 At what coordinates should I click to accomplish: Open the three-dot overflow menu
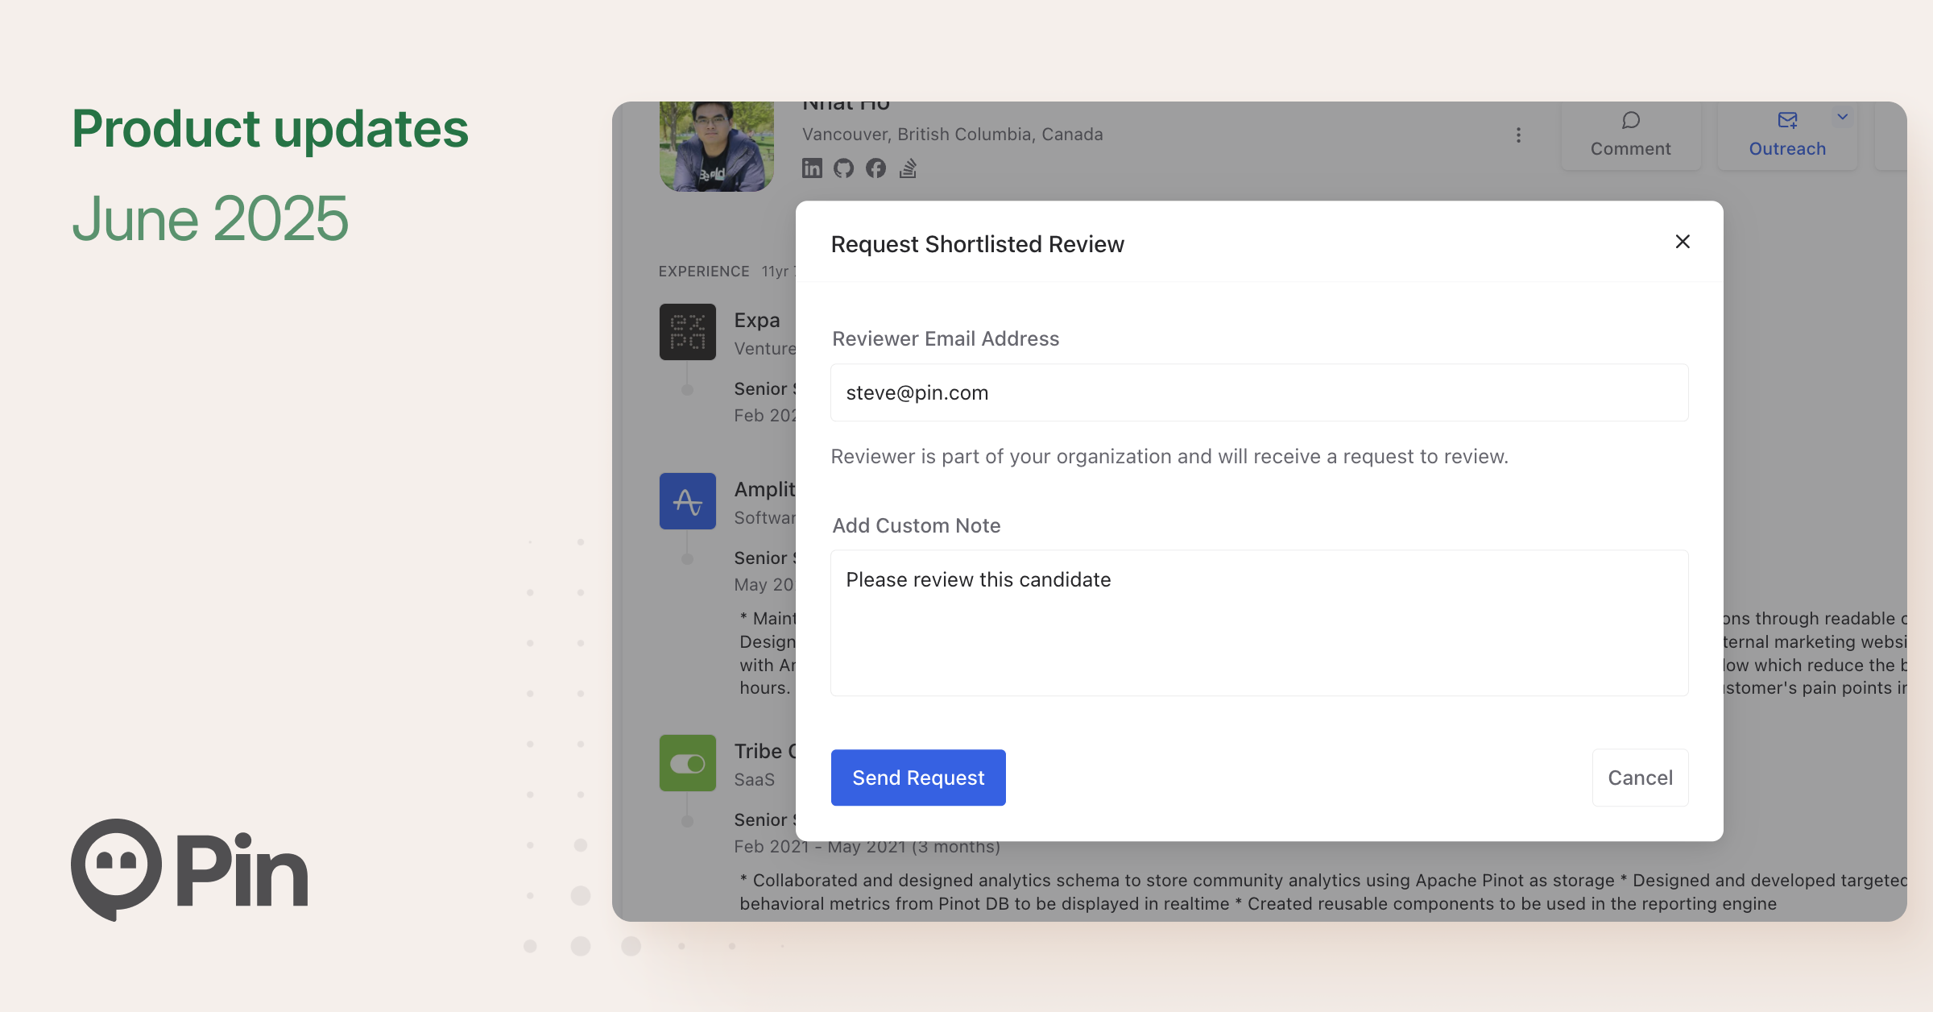coord(1518,135)
